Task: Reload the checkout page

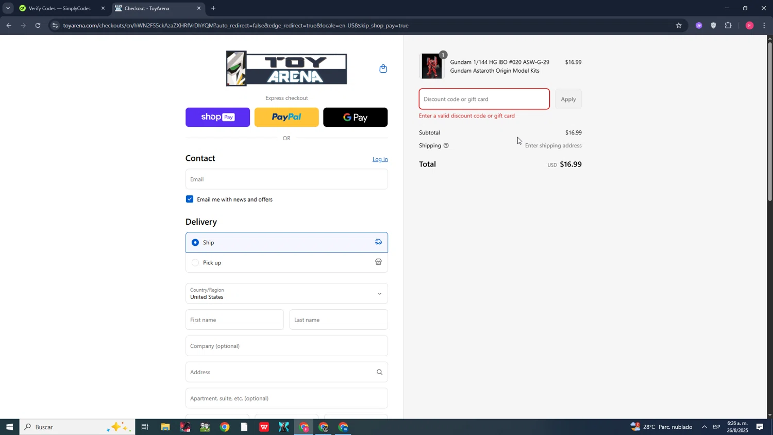Action: (38, 25)
